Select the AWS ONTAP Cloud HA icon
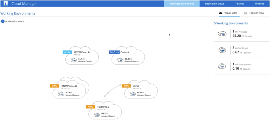 [x=61, y=94]
